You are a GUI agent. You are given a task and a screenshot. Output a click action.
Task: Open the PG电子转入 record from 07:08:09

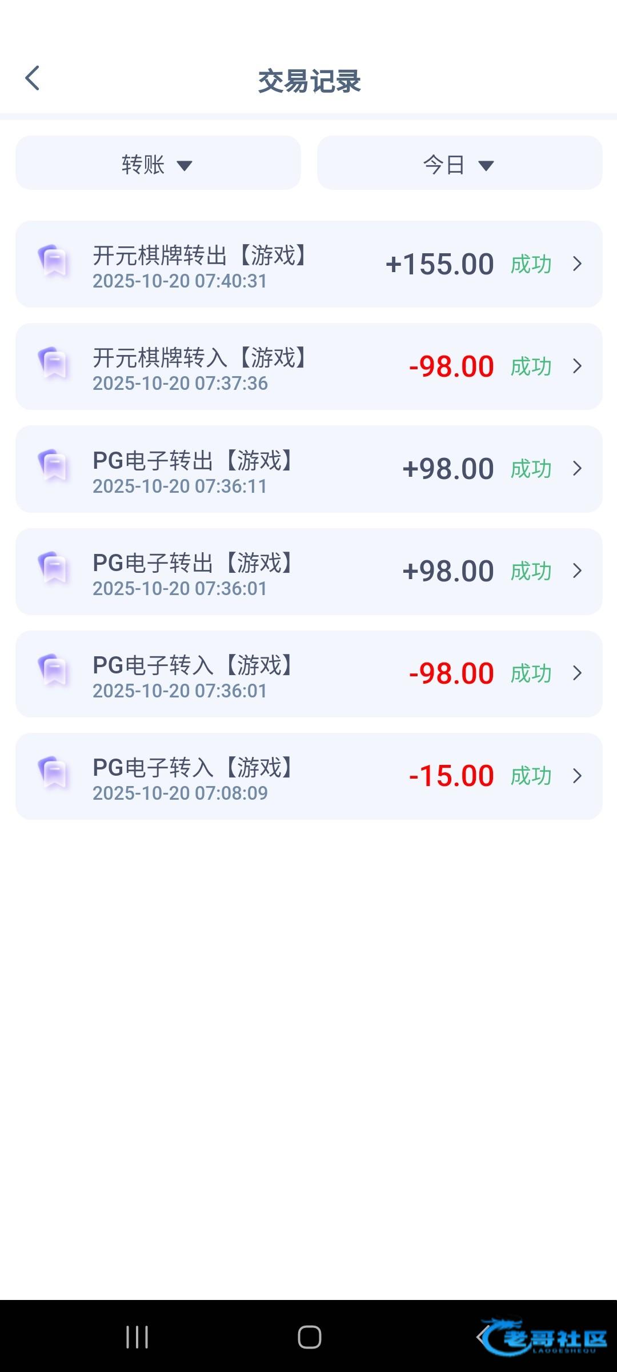click(x=193, y=768)
